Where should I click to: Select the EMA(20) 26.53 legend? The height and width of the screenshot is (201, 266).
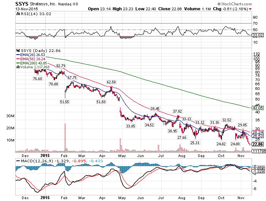pyautogui.click(x=31, y=55)
